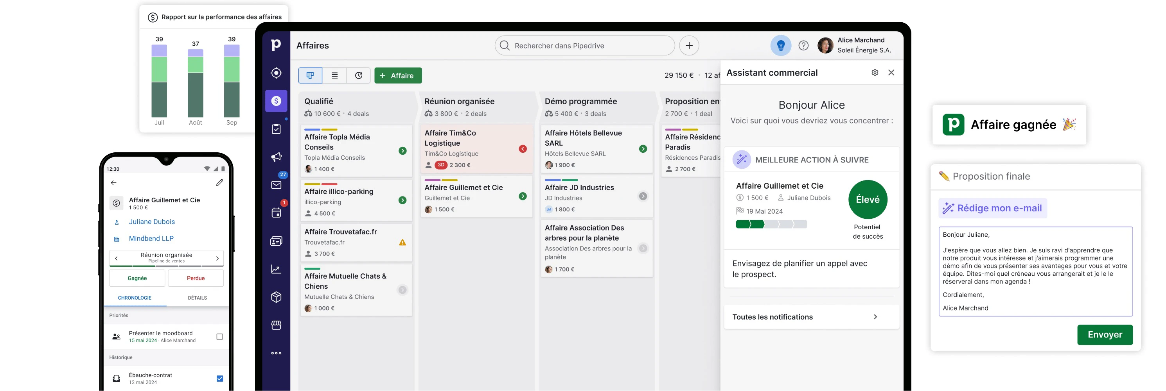This screenshot has width=1166, height=391.
Task: Click Alice Marchand profile avatar
Action: (x=825, y=46)
